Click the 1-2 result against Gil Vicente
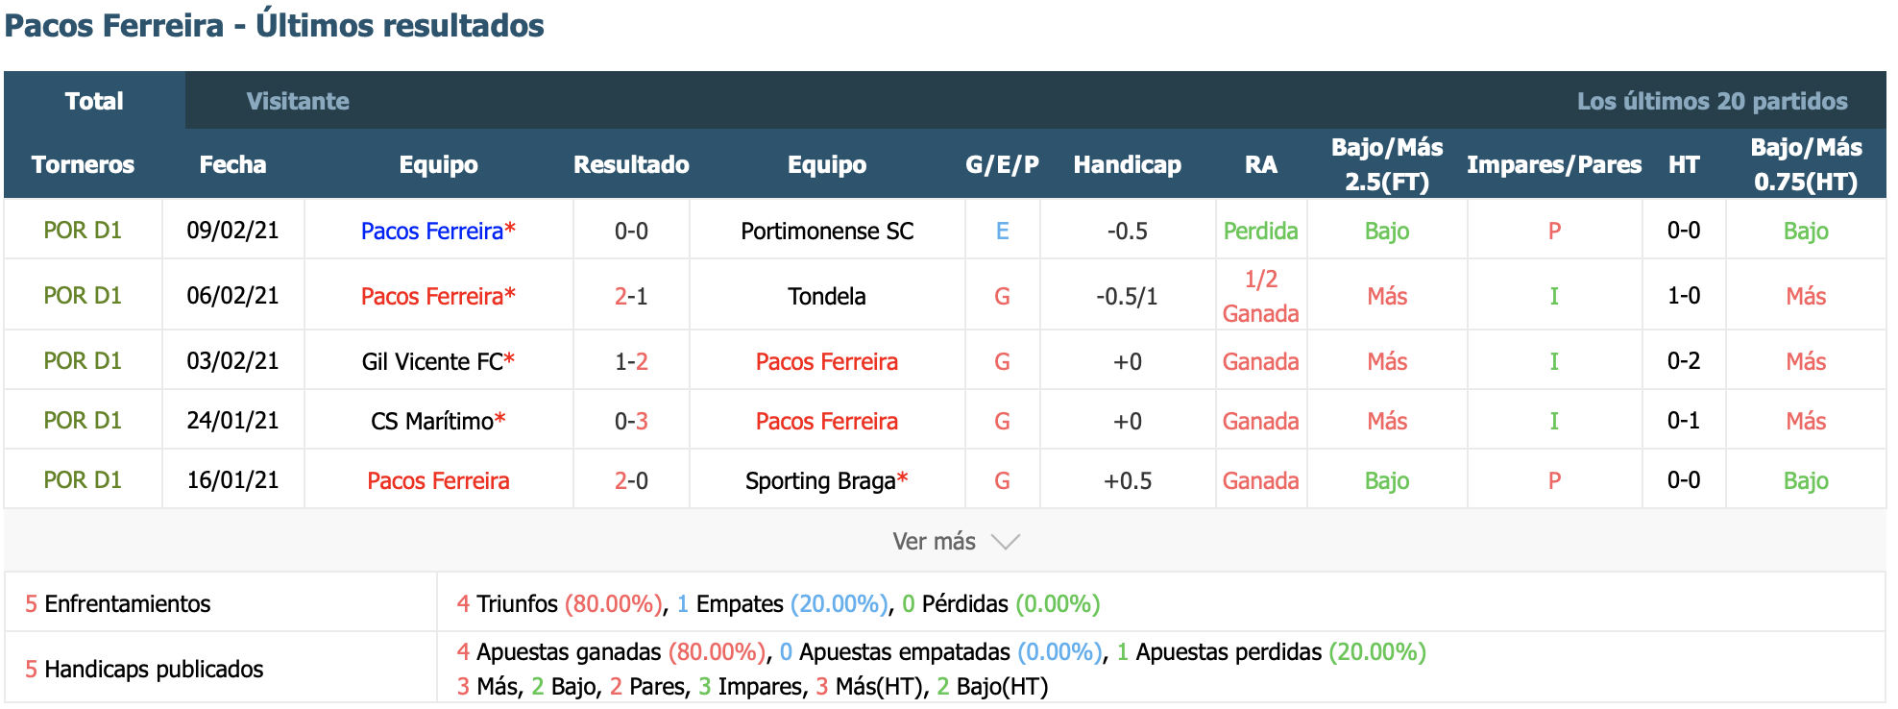This screenshot has height=709, width=1898. coord(631,361)
